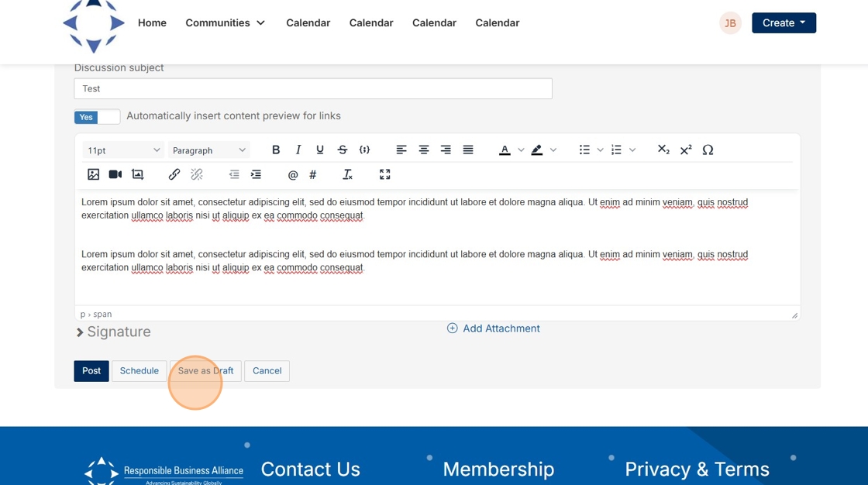
Task: Click the resize handle of the editor
Action: pyautogui.click(x=794, y=315)
